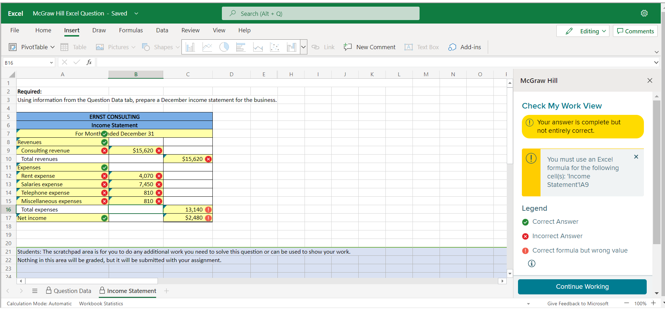Insert an area chart
This screenshot has height=313, width=665.
(x=258, y=47)
